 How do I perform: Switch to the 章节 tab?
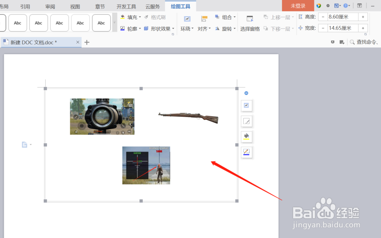pos(100,6)
